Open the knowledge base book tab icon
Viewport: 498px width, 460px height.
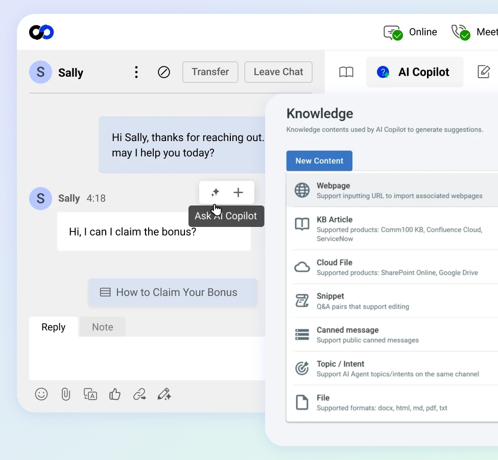(346, 72)
